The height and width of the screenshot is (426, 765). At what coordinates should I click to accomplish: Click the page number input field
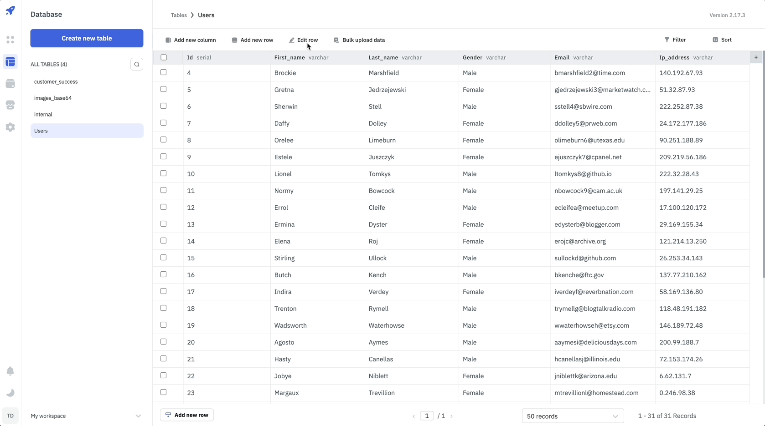tap(427, 416)
